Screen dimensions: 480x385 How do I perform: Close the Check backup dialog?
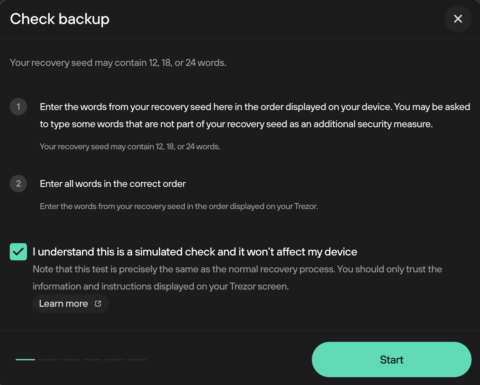coord(458,19)
